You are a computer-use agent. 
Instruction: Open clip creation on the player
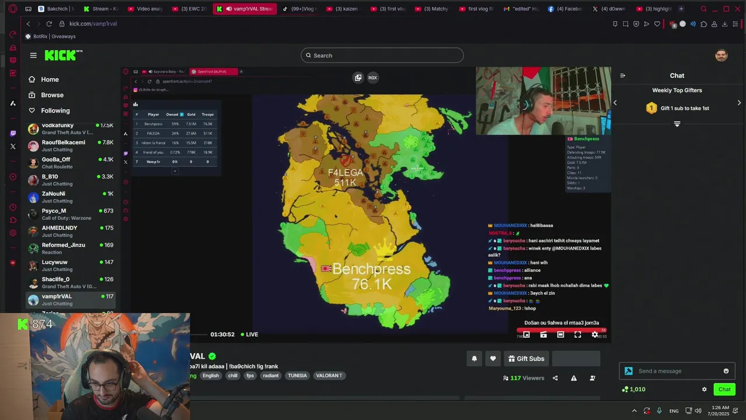[543, 335]
